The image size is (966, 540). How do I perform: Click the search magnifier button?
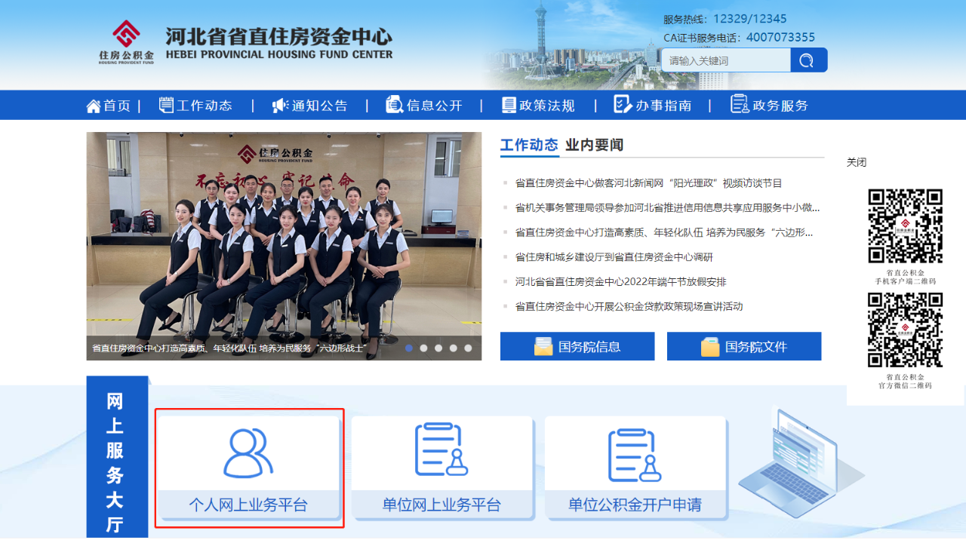coord(808,60)
